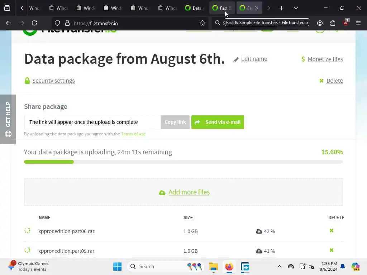Viewport: 367px width, 275px height.
Task: Open the notification bell in the tray
Action: 343,266
